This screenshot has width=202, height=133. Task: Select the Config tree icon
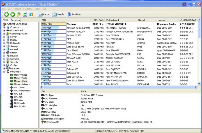[8, 65]
